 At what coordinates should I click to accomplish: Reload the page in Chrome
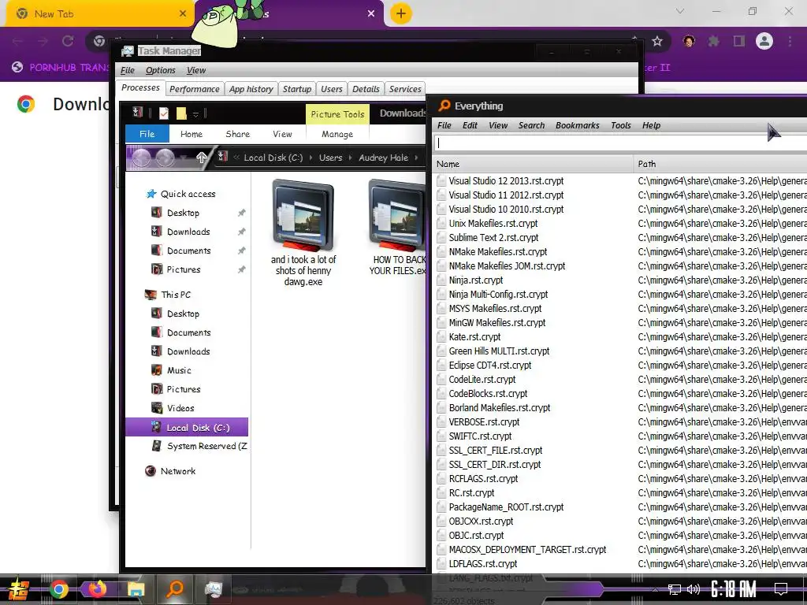coord(68,41)
